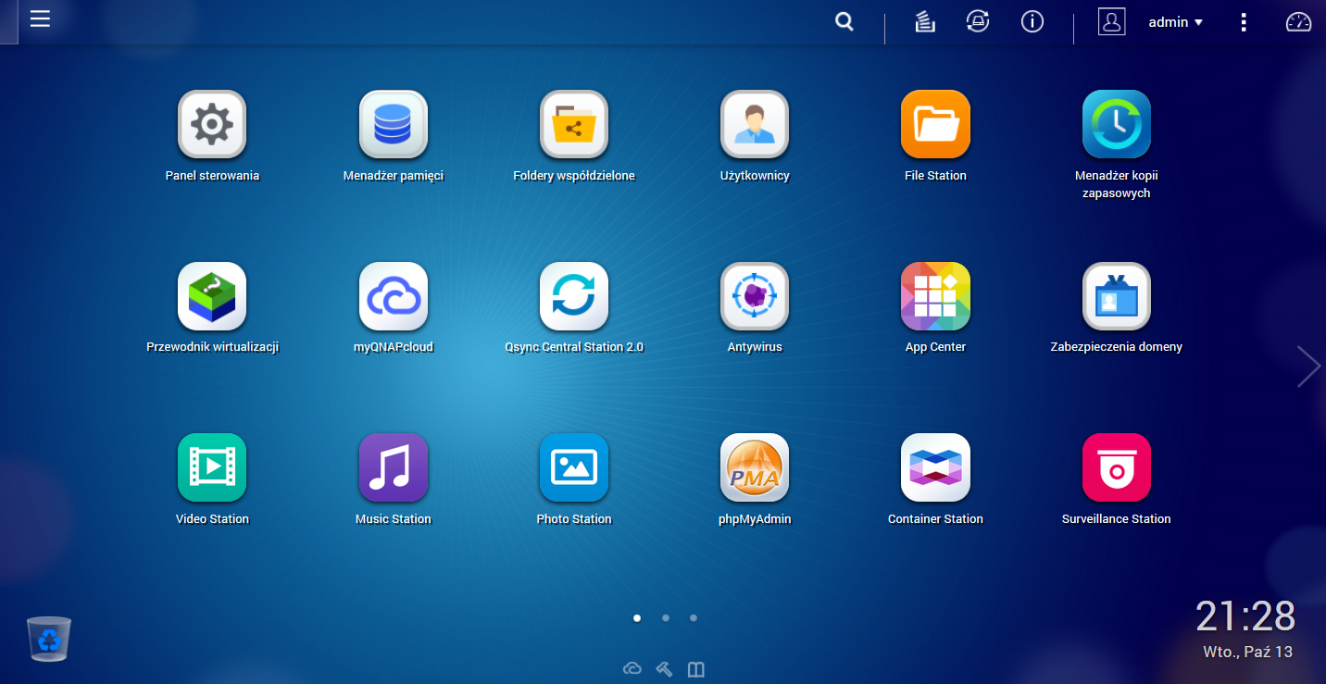Open the search magnifier in top bar
Viewport: 1326px width, 684px height.
click(x=844, y=21)
